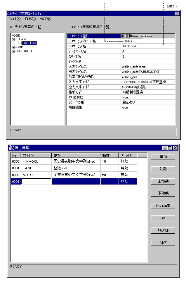Click the 削除 button

(x=163, y=169)
